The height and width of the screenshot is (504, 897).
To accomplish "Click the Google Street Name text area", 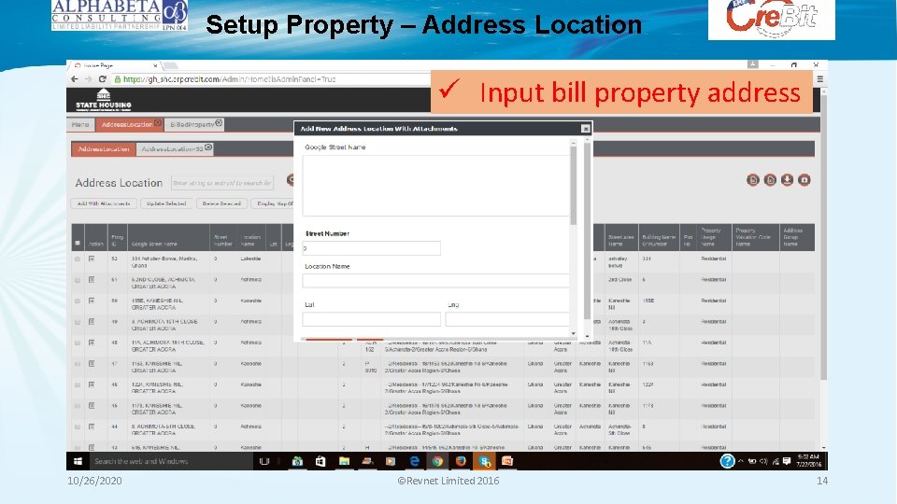I will [436, 186].
